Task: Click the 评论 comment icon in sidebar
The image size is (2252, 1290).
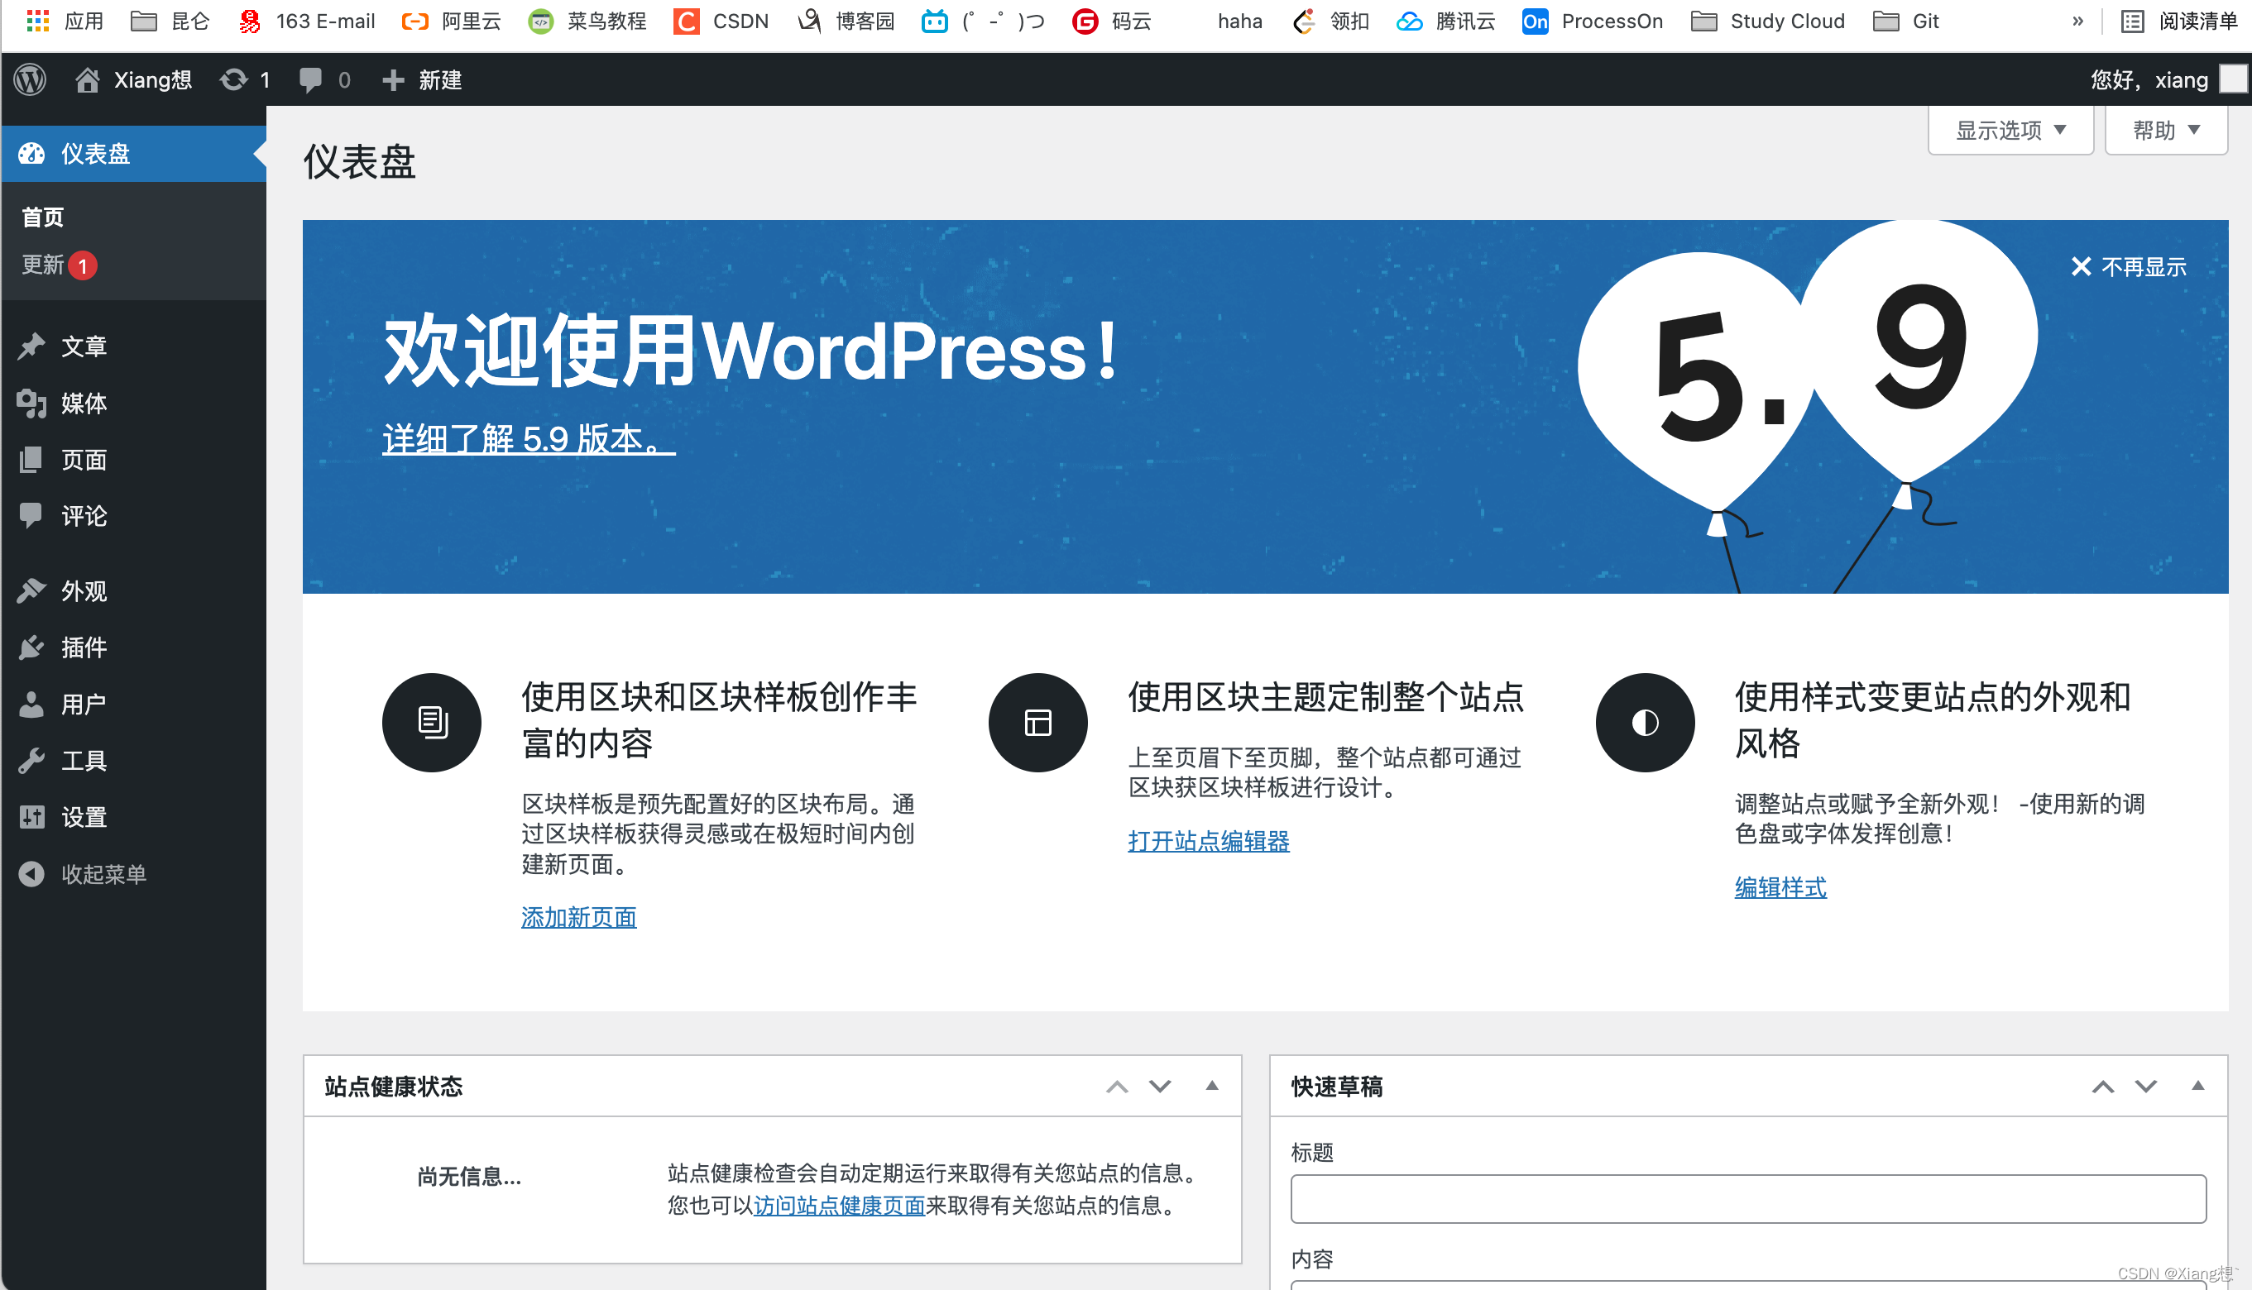Action: 31,514
